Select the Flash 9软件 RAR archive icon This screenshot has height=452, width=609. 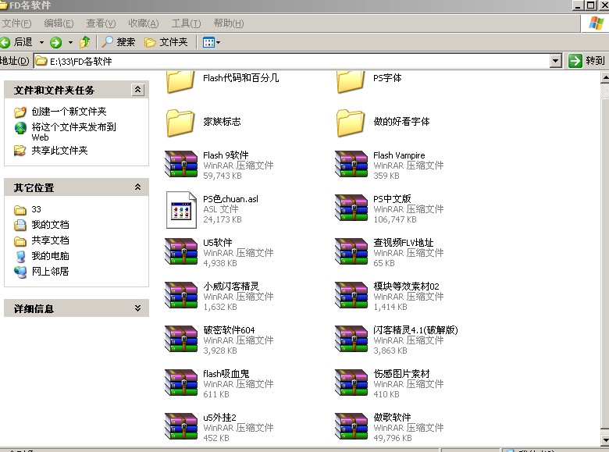click(181, 165)
